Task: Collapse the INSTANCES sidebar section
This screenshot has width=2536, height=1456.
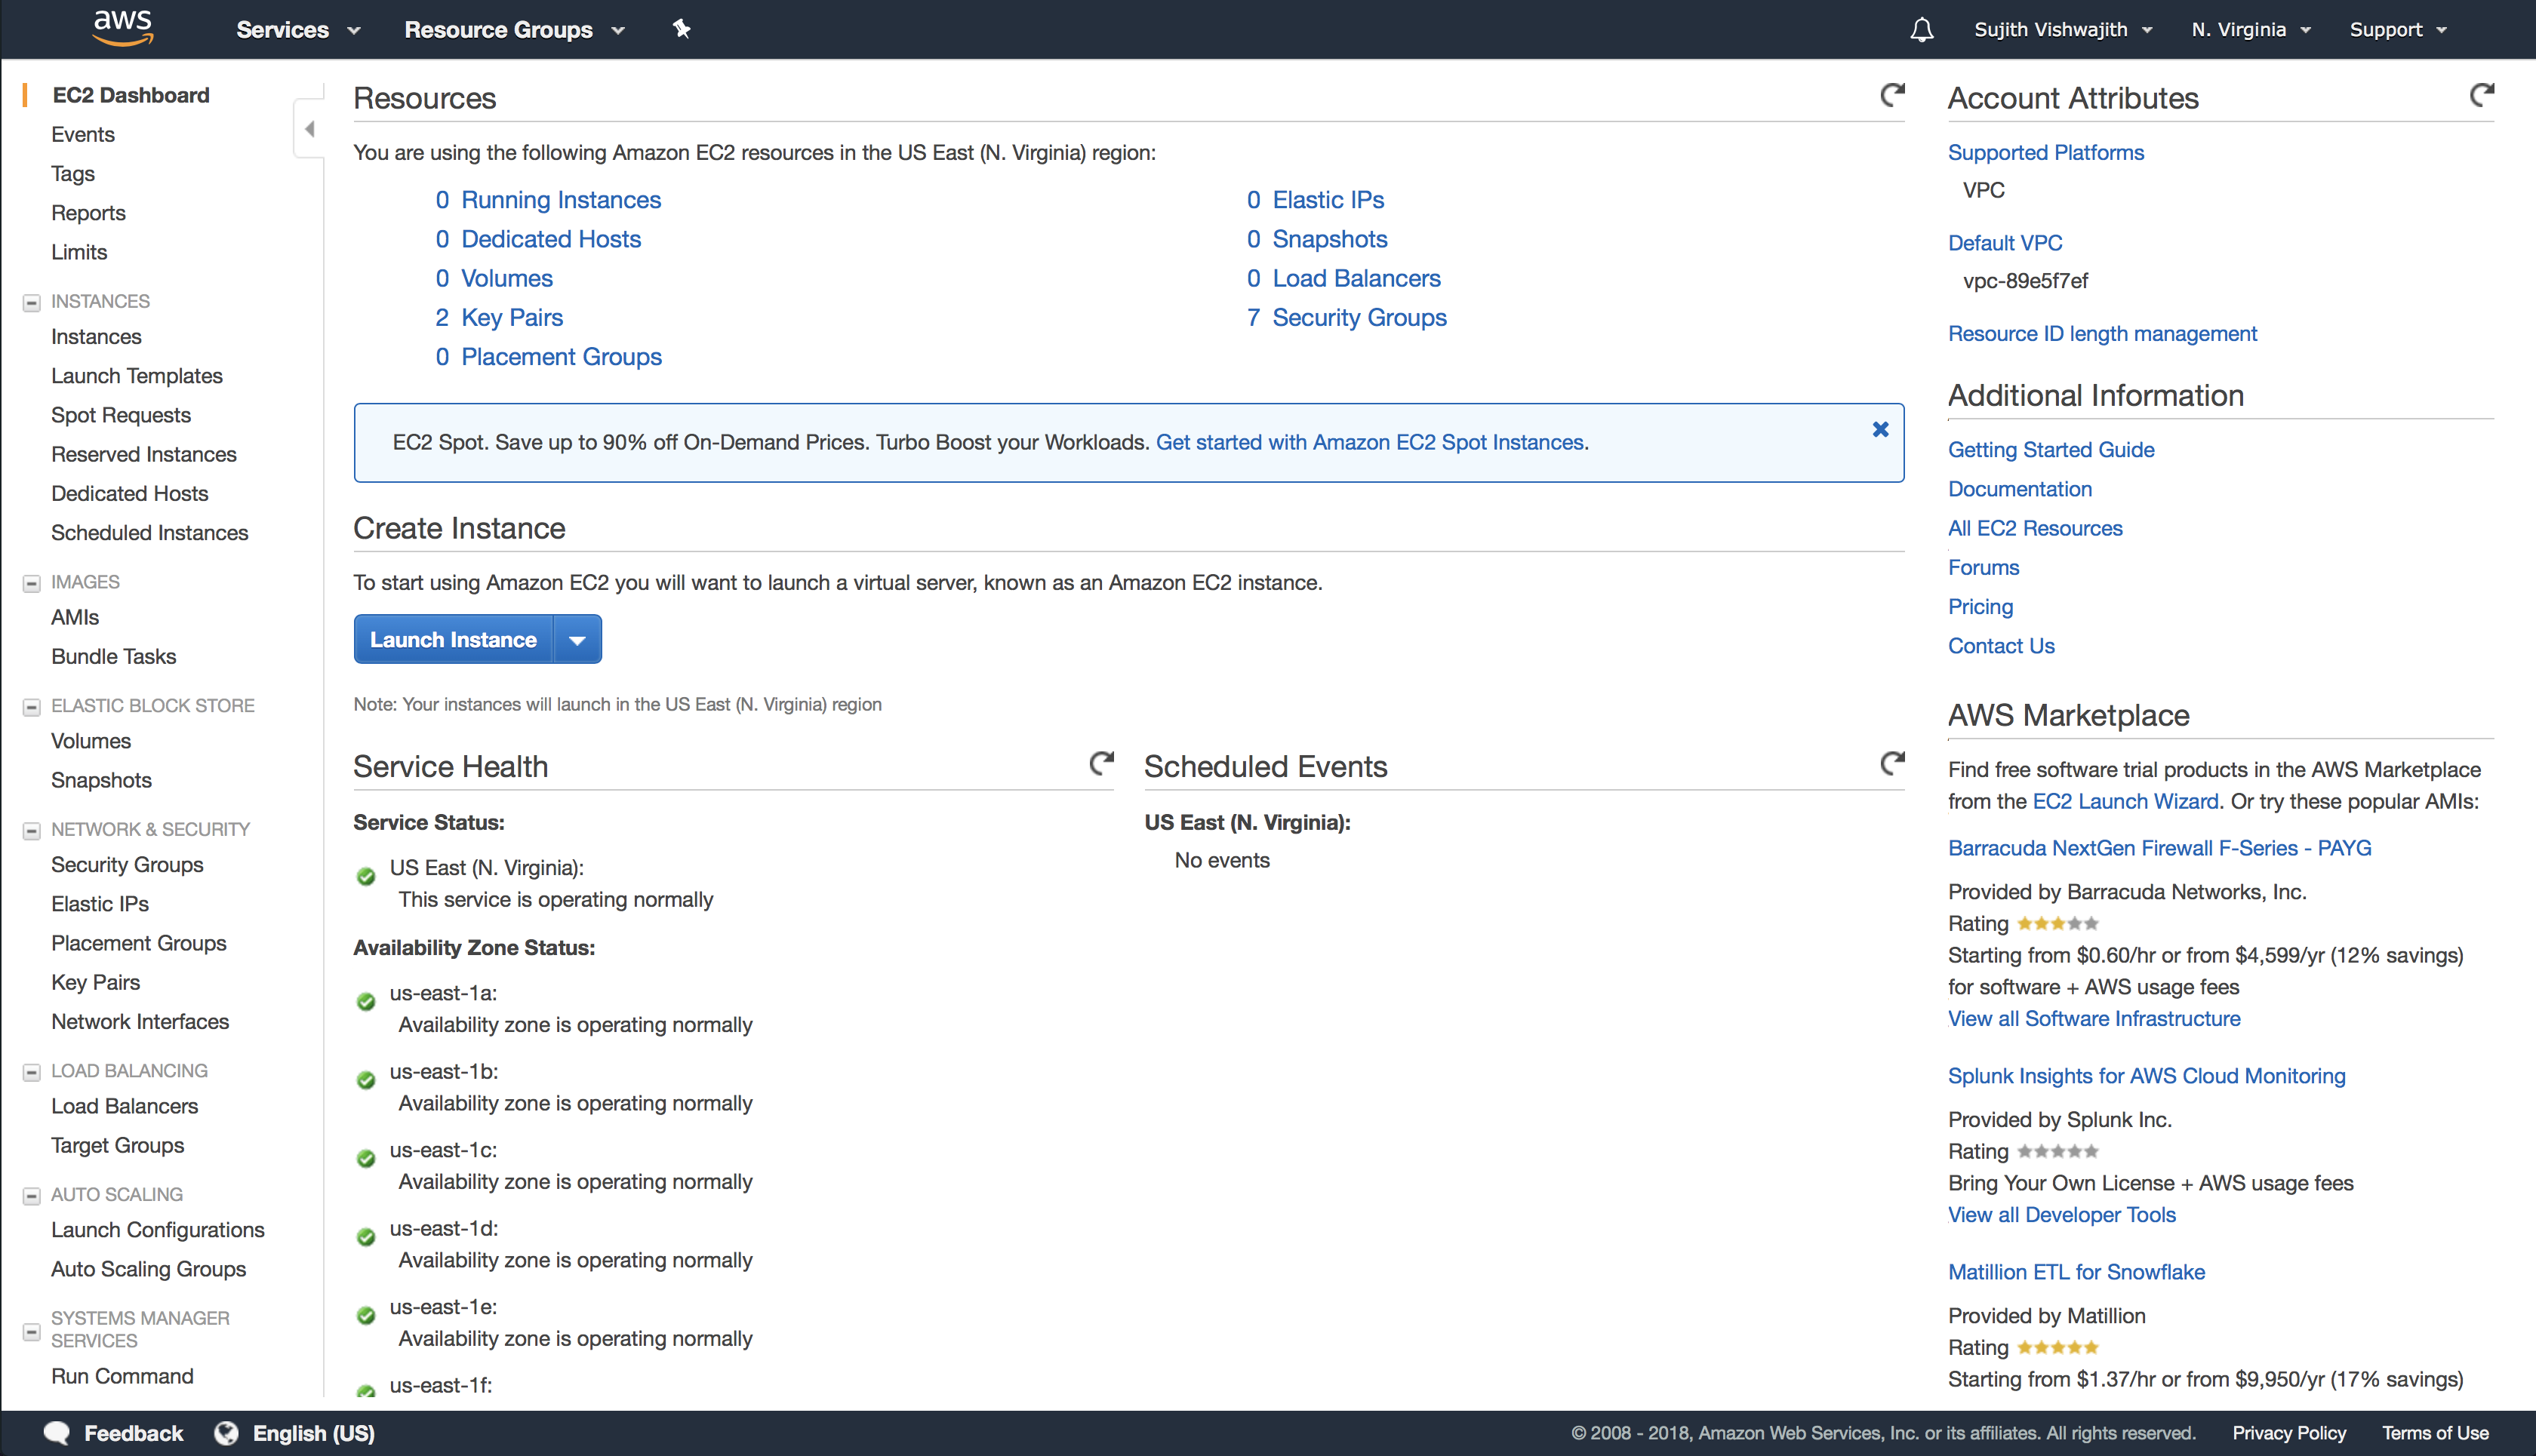Action: coord(32,302)
